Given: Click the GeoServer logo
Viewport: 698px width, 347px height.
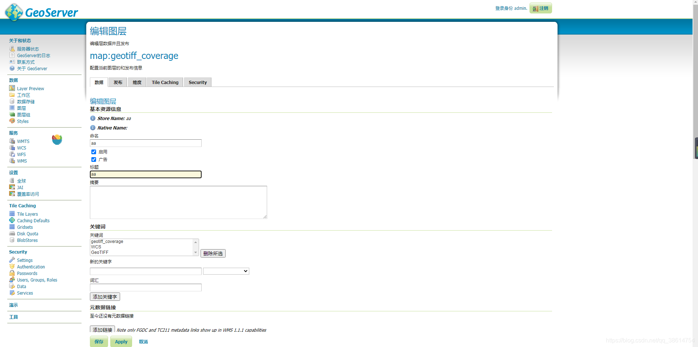Looking at the screenshot, I should 41,12.
